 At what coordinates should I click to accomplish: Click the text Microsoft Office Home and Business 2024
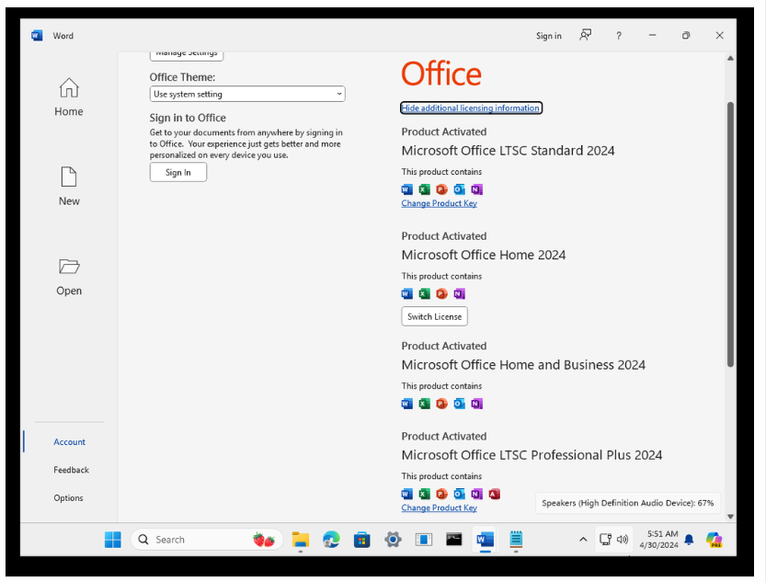(x=523, y=365)
